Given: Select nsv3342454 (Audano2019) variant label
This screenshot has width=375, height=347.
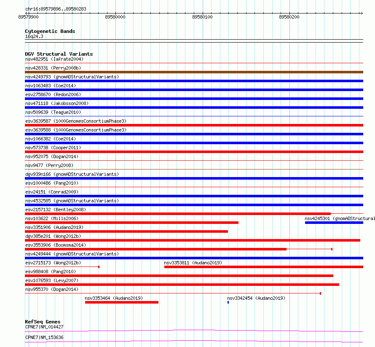Looking at the screenshot, I should (256, 298).
